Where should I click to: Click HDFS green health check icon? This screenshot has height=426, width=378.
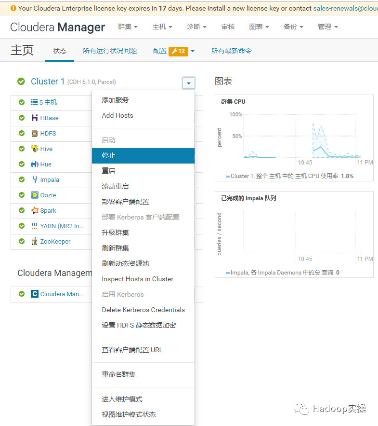click(22, 133)
